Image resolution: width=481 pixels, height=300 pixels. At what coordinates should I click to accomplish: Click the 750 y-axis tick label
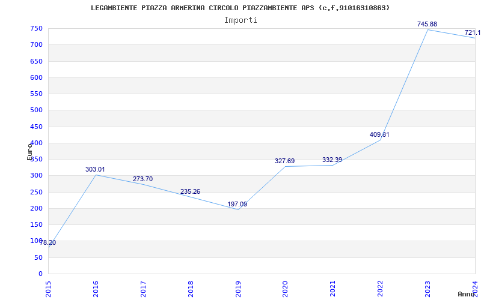36,28
